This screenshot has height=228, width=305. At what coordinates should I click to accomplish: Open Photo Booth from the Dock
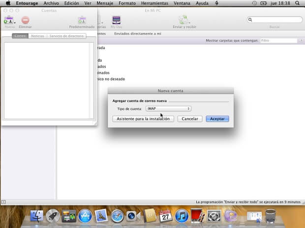[198, 216]
